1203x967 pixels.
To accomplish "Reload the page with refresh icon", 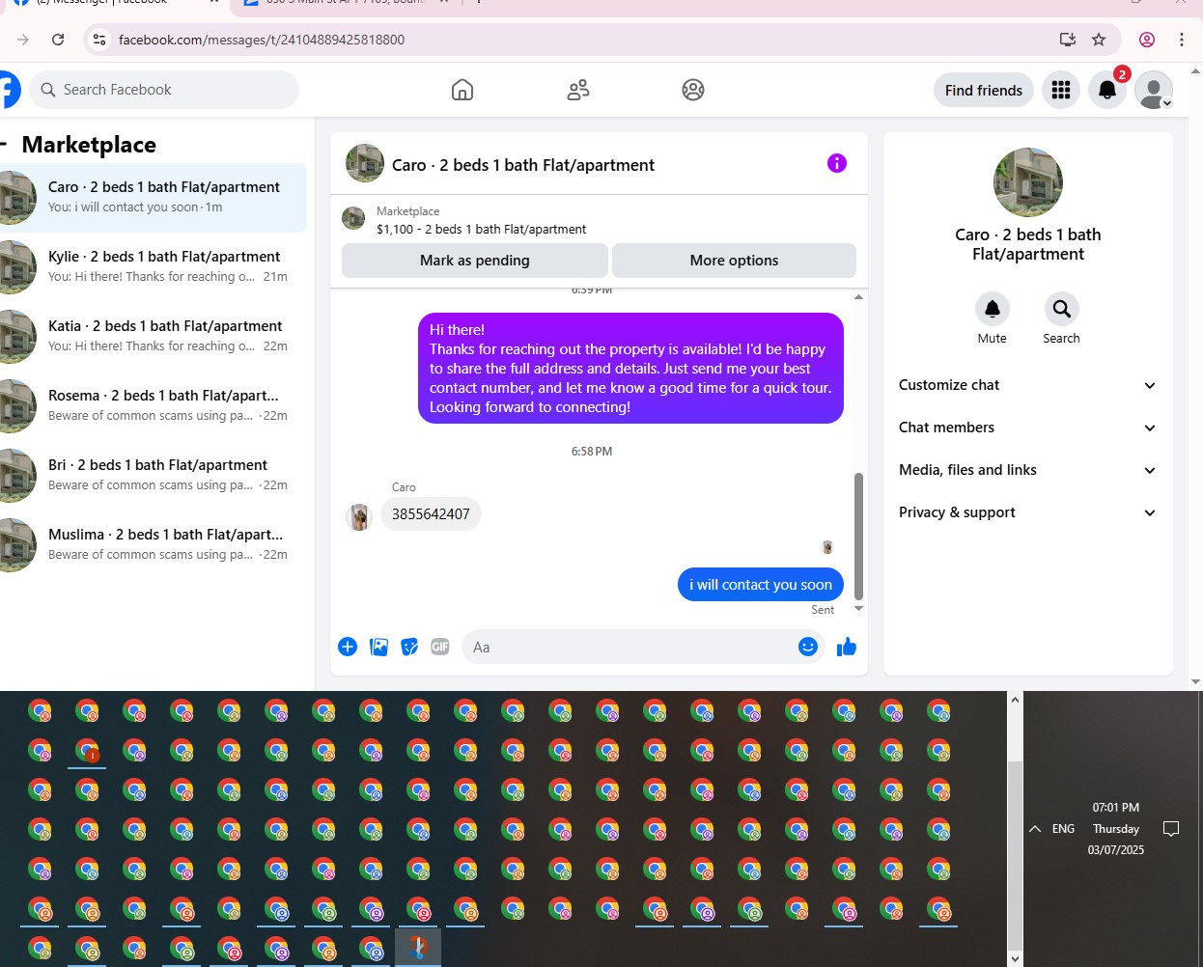I will click(58, 40).
